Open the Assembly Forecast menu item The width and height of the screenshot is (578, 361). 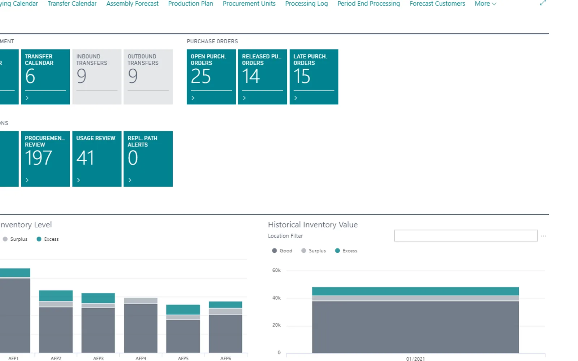tap(132, 4)
